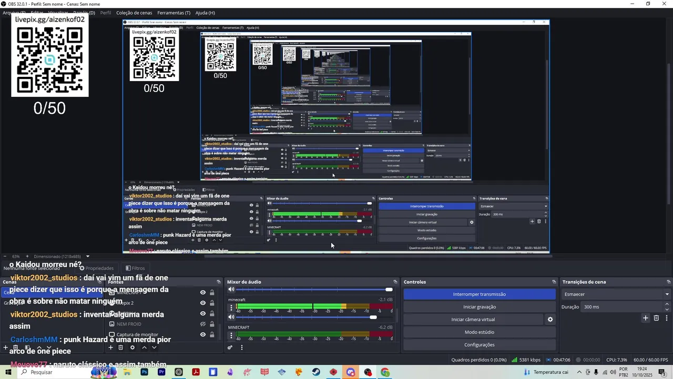Undock the Transições de cena panel
This screenshot has width=673, height=379.
pyautogui.click(x=669, y=282)
